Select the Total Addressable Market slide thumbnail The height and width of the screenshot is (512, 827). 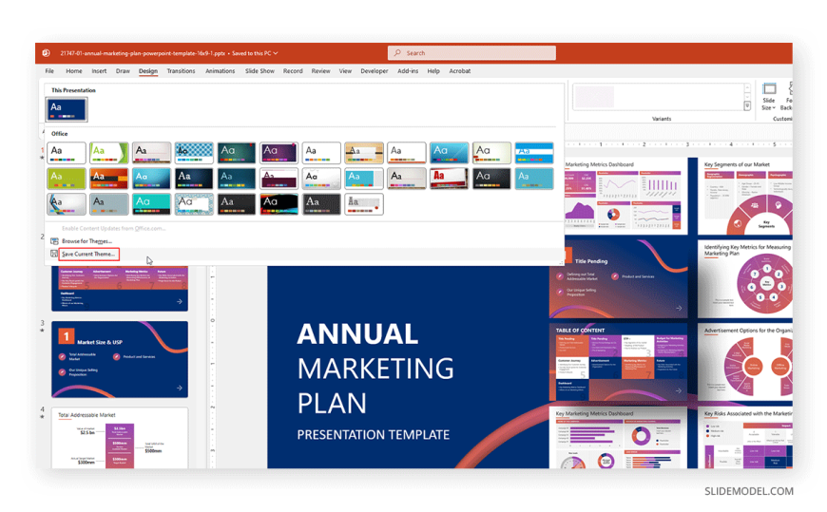[x=120, y=438]
